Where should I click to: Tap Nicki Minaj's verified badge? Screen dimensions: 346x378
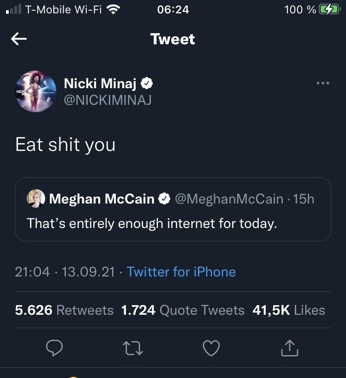tap(147, 84)
